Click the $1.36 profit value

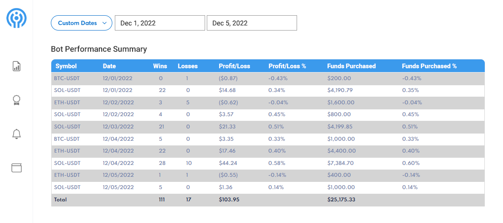click(x=225, y=187)
